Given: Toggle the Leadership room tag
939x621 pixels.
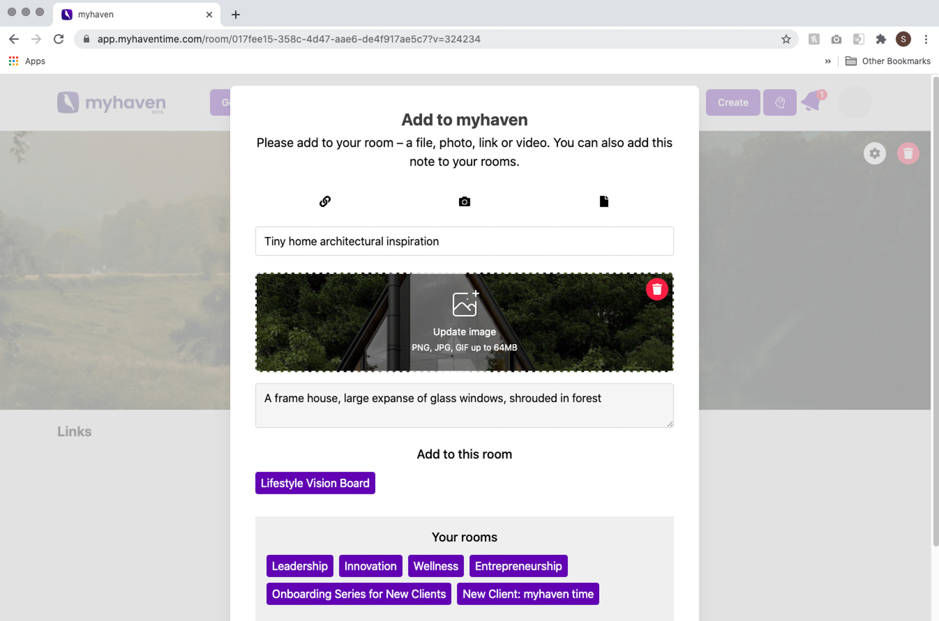Looking at the screenshot, I should click(x=300, y=566).
